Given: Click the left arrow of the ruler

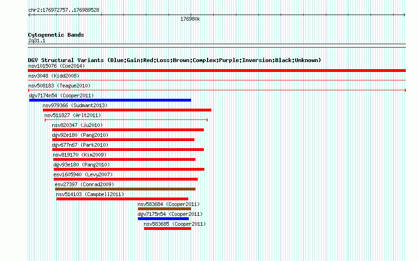Looking at the screenshot, I should coord(30,15).
